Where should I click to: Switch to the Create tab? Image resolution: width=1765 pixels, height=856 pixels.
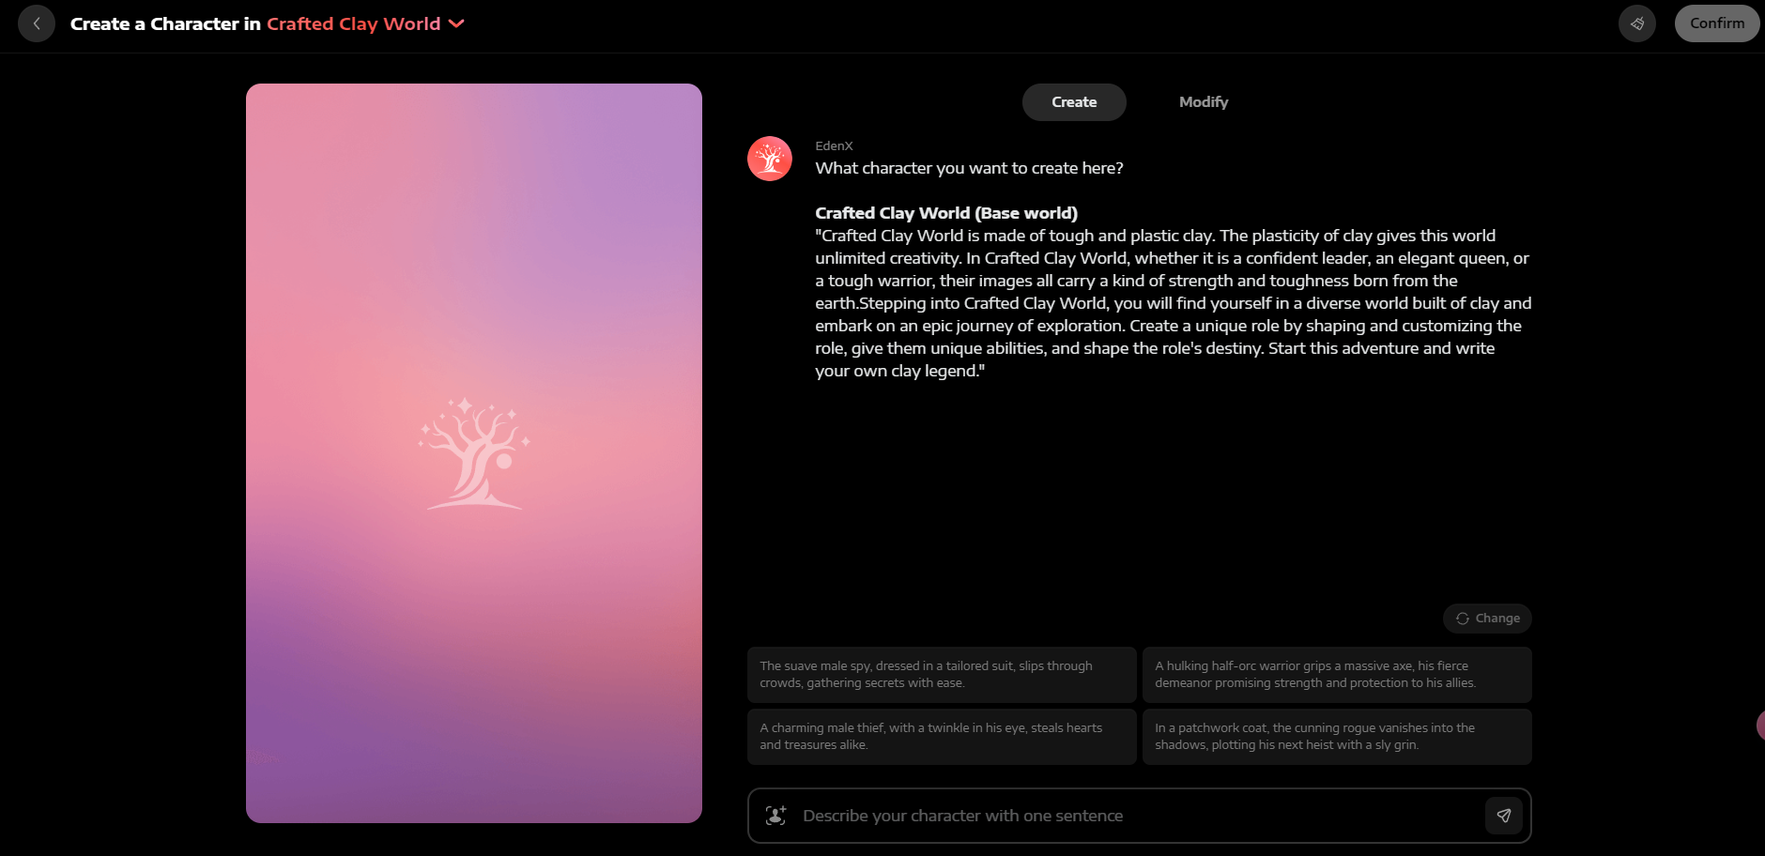(x=1073, y=102)
